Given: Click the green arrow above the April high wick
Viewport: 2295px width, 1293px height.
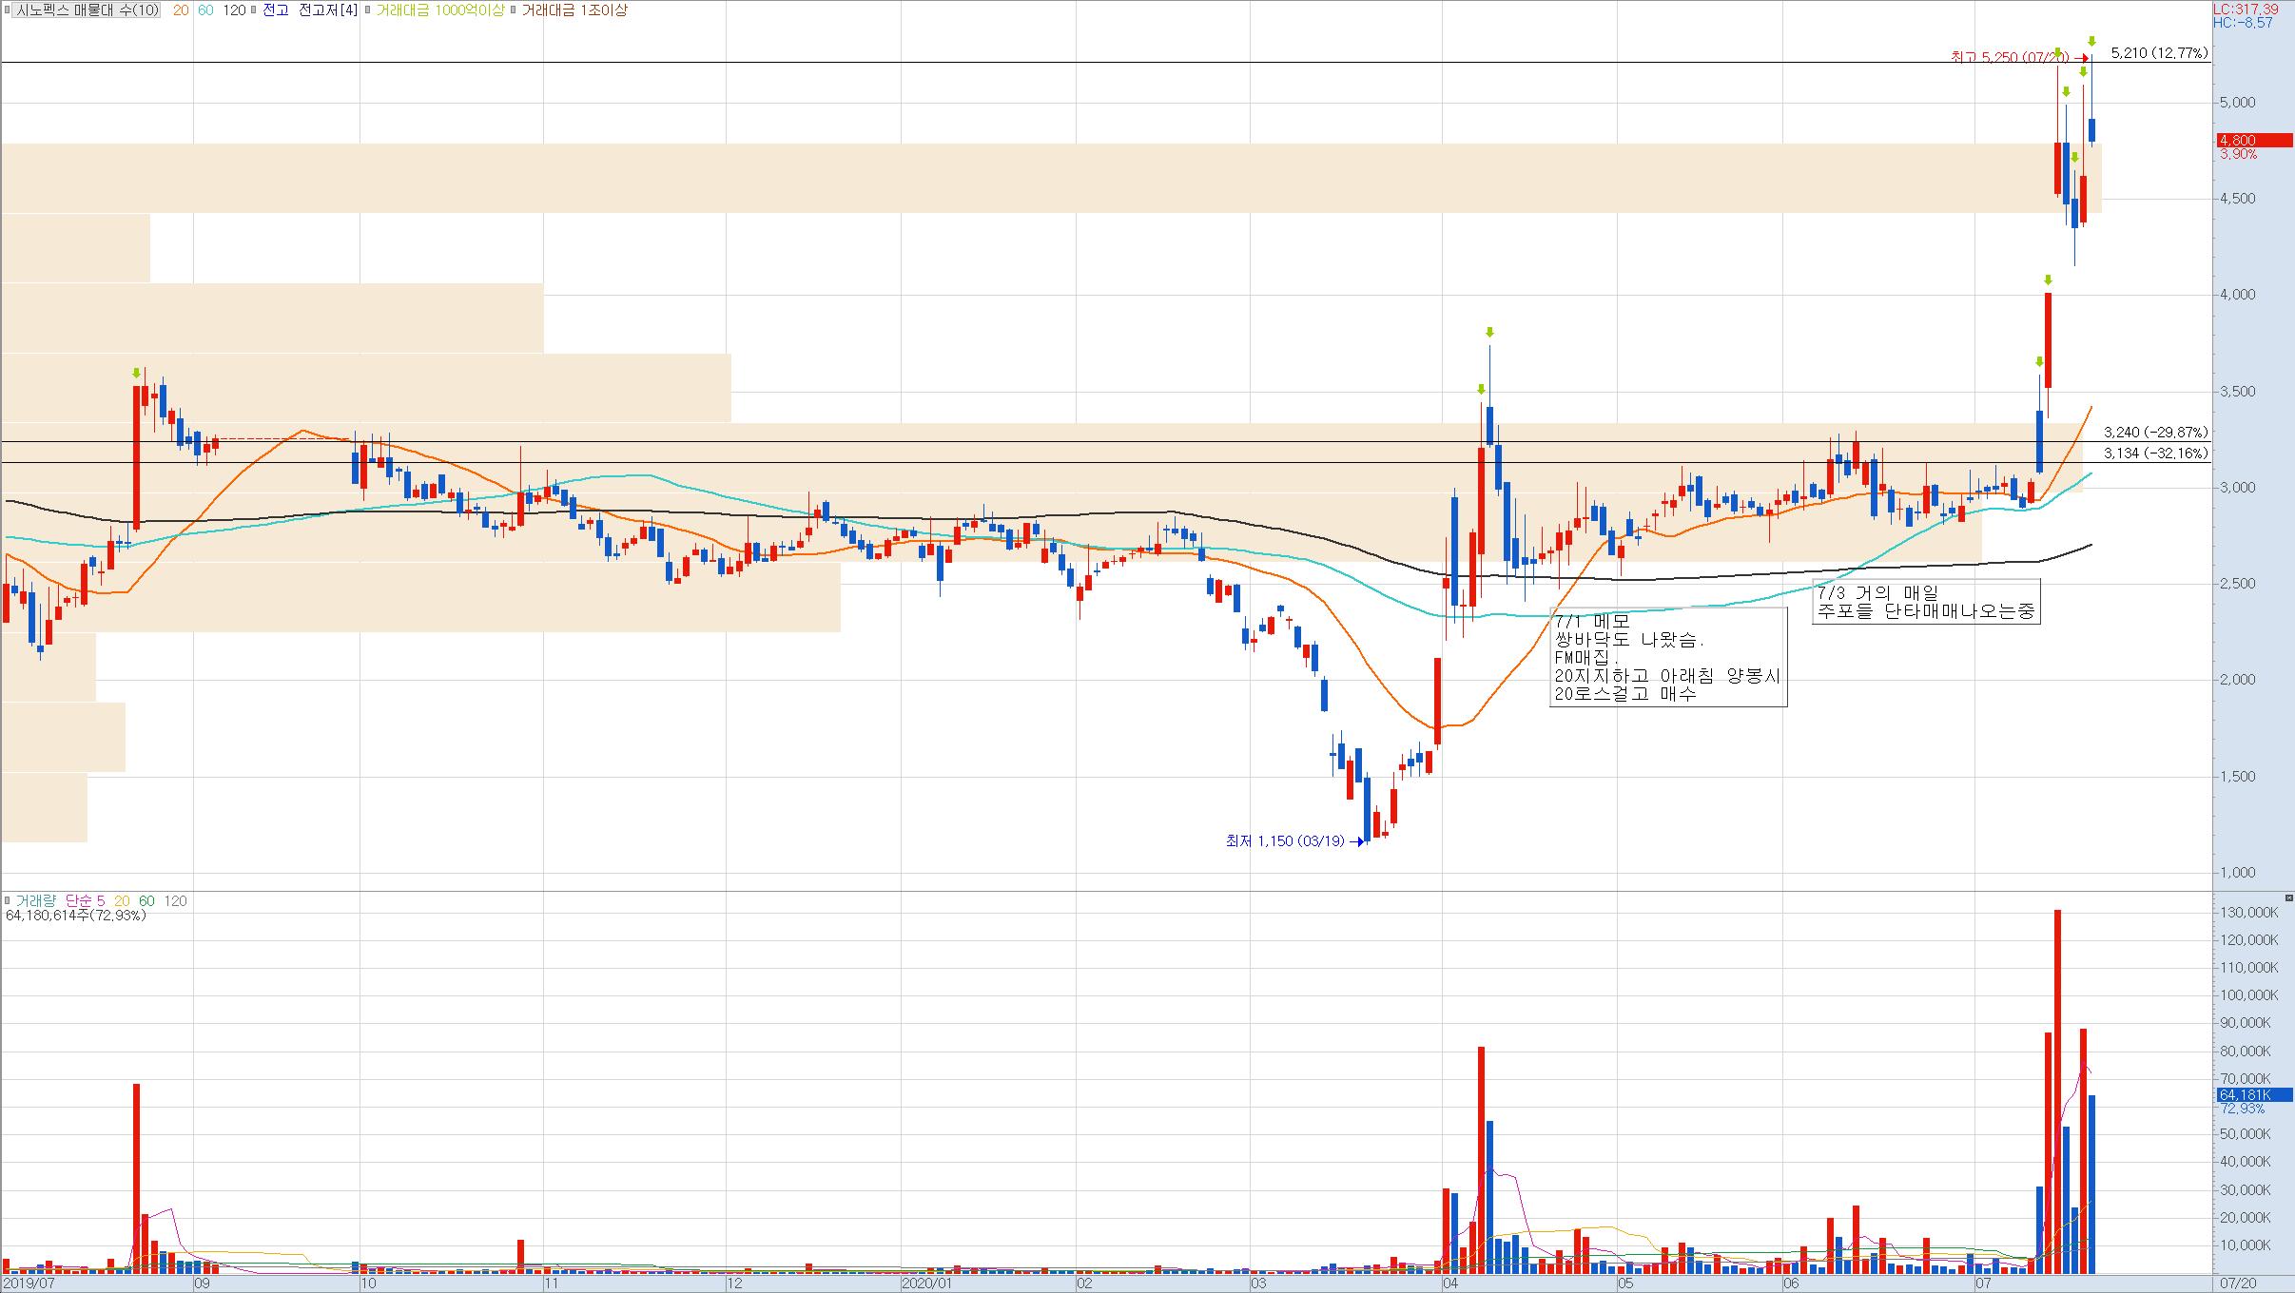Looking at the screenshot, I should pos(1489,332).
